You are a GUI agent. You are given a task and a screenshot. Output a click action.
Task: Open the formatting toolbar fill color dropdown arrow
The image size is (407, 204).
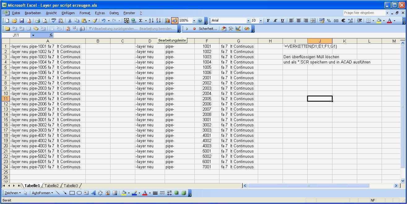point(384,21)
